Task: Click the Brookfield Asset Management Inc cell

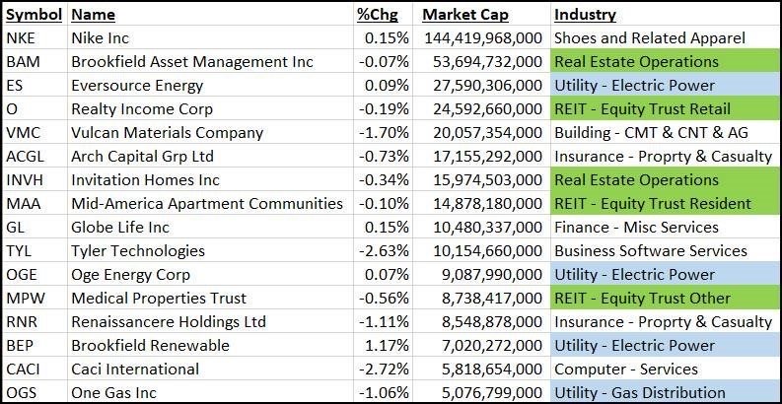Action: (191, 62)
